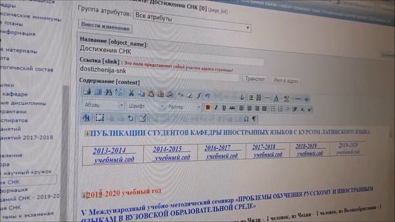The height and width of the screenshot is (222, 395).
Task: Align text to the right
Action: pos(257,109)
